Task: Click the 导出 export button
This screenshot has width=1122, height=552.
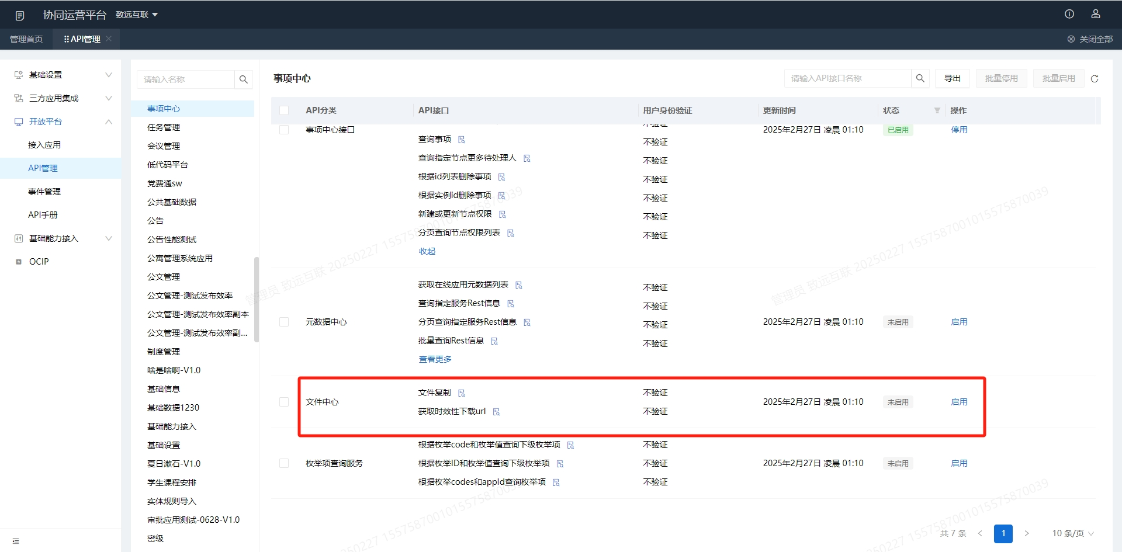Action: [x=953, y=78]
